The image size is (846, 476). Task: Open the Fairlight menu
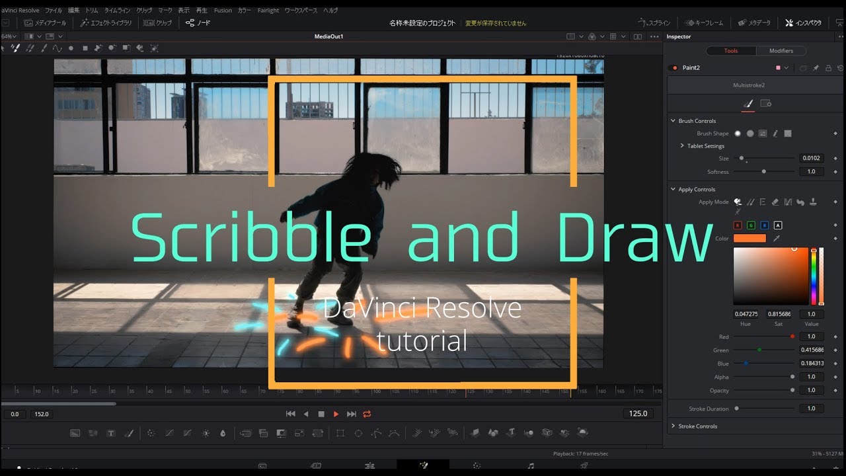268,11
